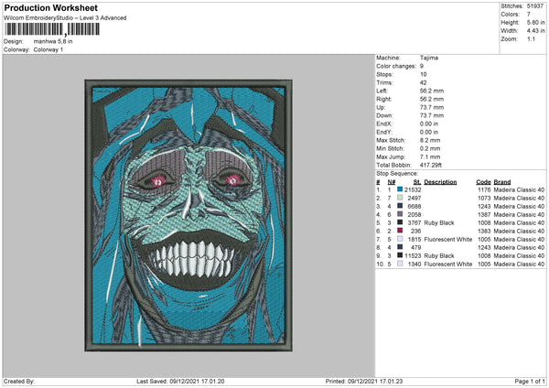Click stitch count '21532' in row 1
The width and height of the screenshot is (549, 388).
[413, 189]
